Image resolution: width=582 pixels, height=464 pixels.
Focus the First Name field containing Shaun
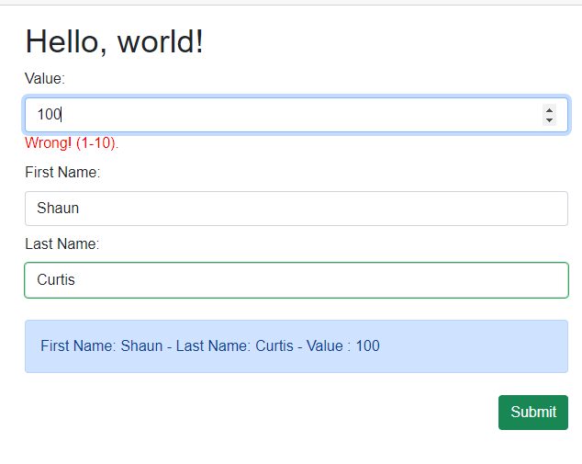pyautogui.click(x=297, y=209)
